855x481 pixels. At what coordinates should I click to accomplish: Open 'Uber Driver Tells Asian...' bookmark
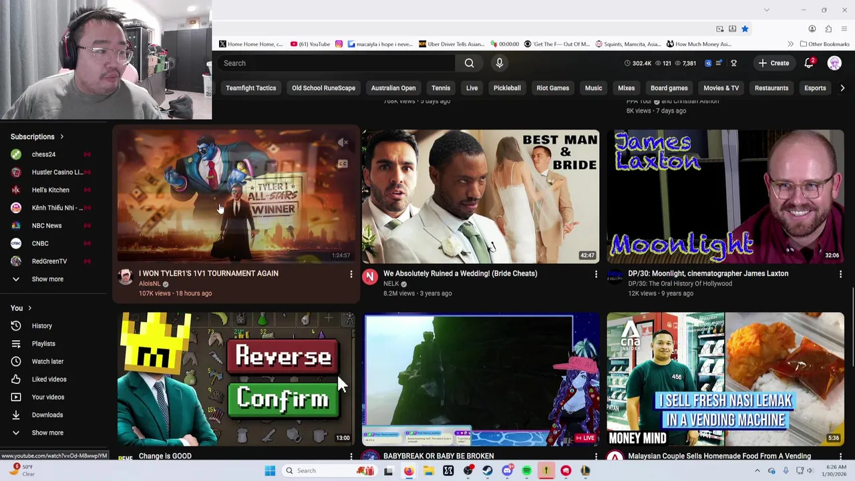click(452, 44)
